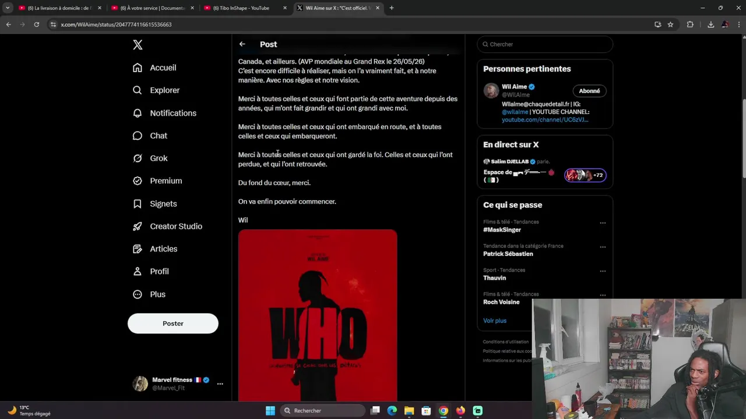Open the options menu for the Roch Voisine trend
Image resolution: width=746 pixels, height=419 pixels.
click(x=603, y=295)
